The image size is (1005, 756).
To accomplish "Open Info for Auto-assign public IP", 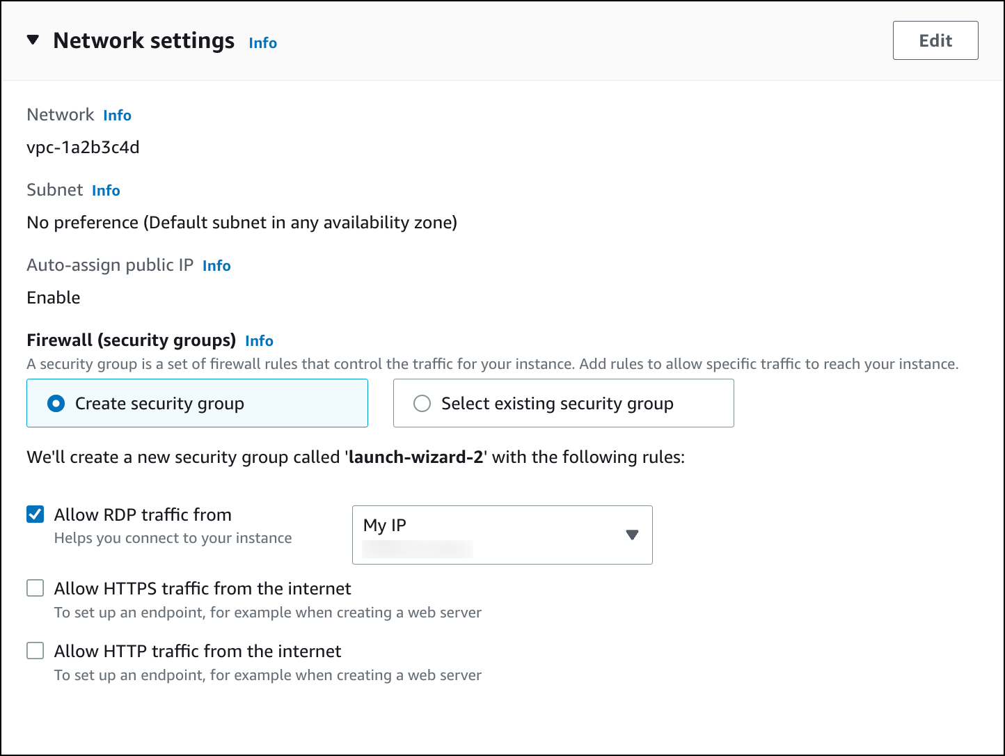I will pyautogui.click(x=216, y=265).
